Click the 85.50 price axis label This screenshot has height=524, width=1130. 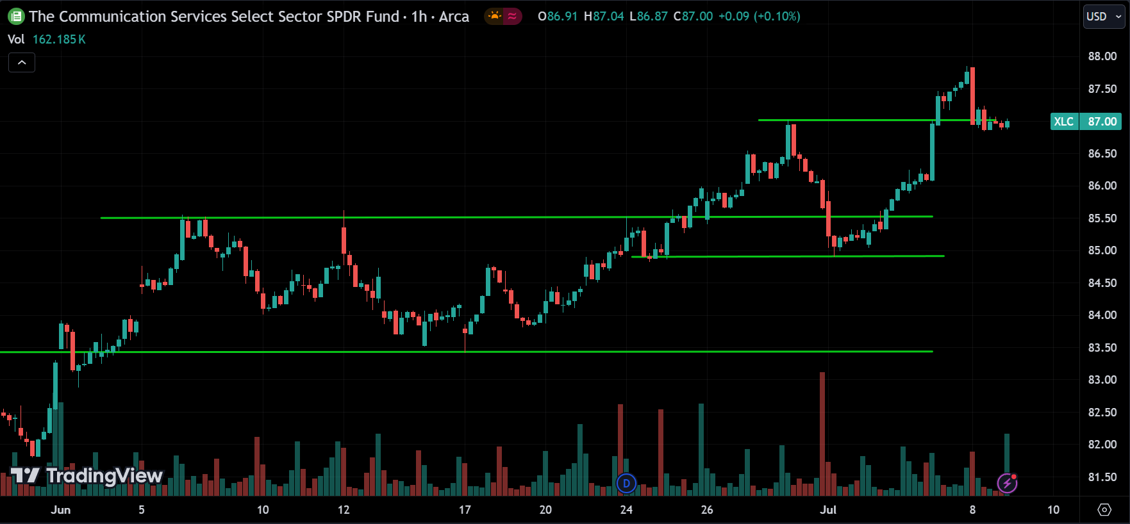click(1102, 218)
